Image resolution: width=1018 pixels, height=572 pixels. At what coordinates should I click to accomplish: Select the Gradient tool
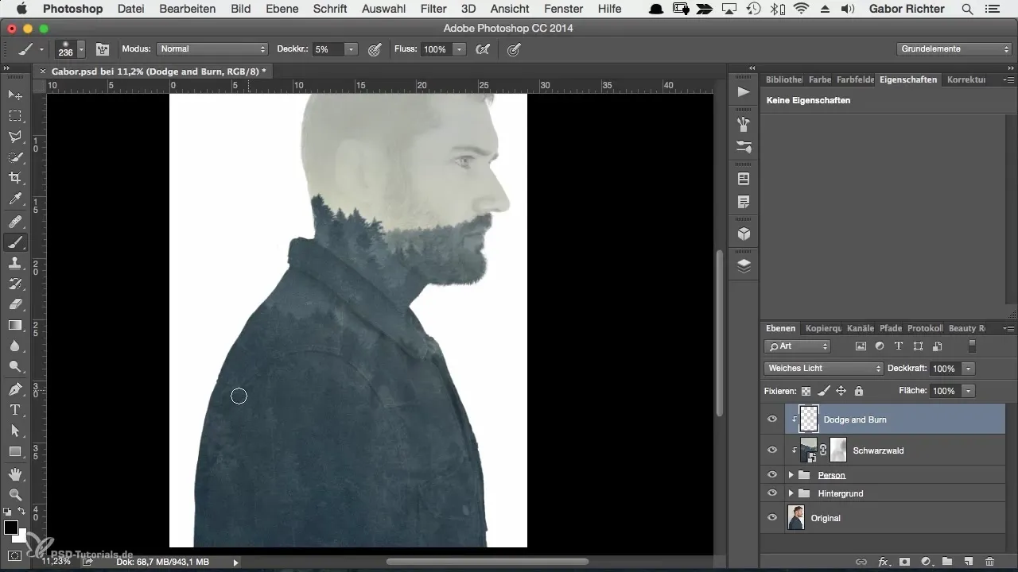pos(15,325)
